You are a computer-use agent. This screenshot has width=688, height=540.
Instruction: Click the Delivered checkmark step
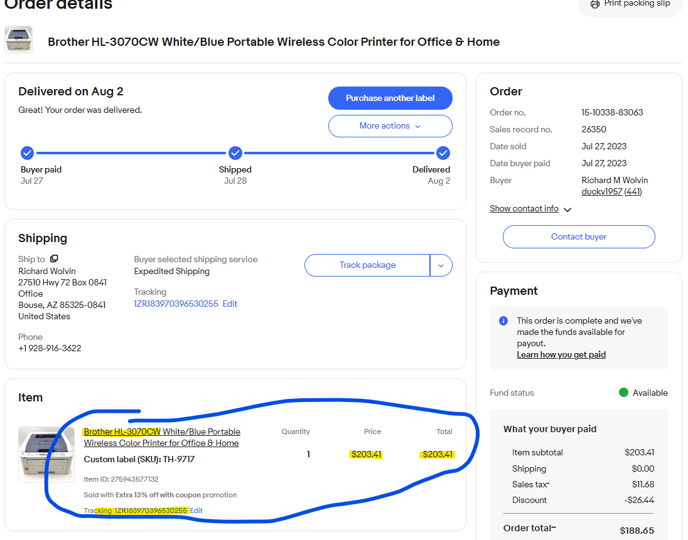(443, 153)
